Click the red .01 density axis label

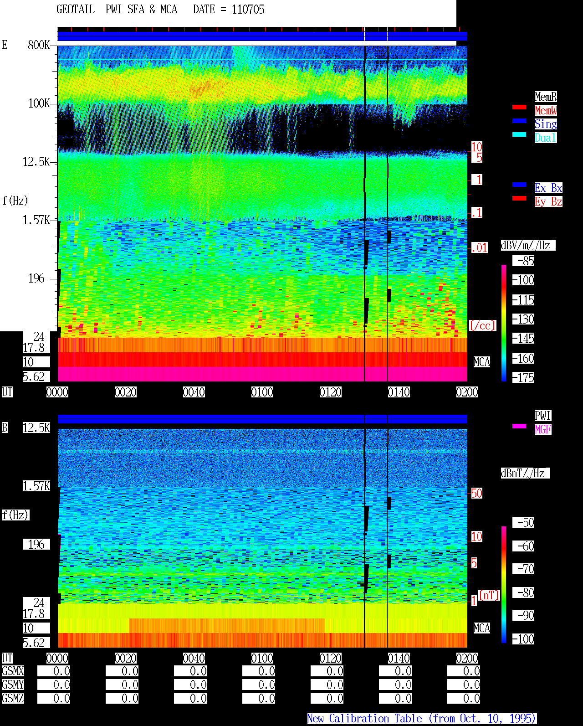point(479,248)
